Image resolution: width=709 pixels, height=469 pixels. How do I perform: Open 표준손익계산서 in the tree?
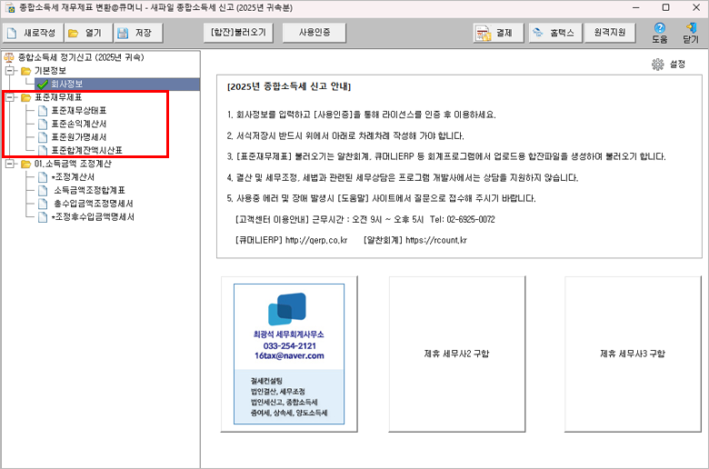[x=79, y=124]
